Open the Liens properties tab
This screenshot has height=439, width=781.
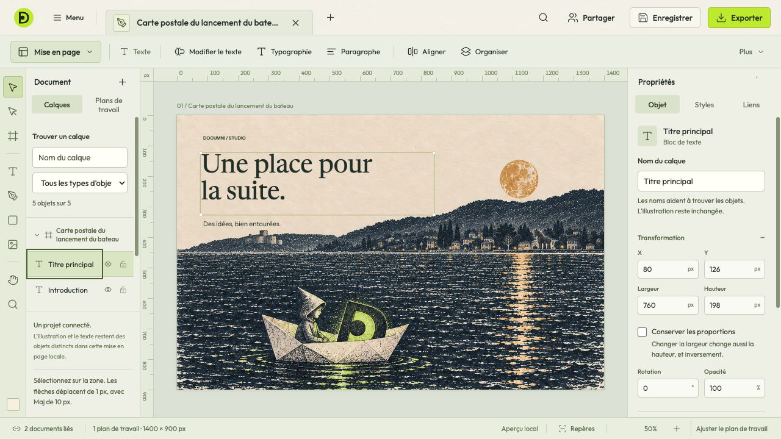point(751,105)
